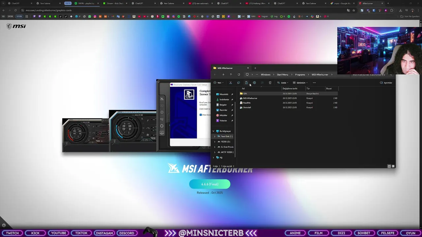Download Afterburner 4.6.6 (Final) button

tap(210, 184)
